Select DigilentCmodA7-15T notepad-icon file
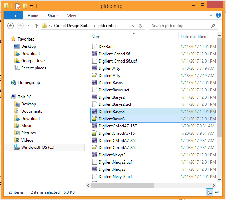This screenshot has height=200, width=226. (95, 133)
